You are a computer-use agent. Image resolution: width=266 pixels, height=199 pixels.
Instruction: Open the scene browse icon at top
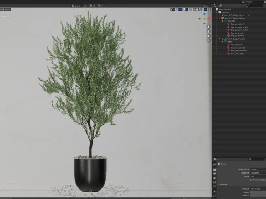click(244, 2)
